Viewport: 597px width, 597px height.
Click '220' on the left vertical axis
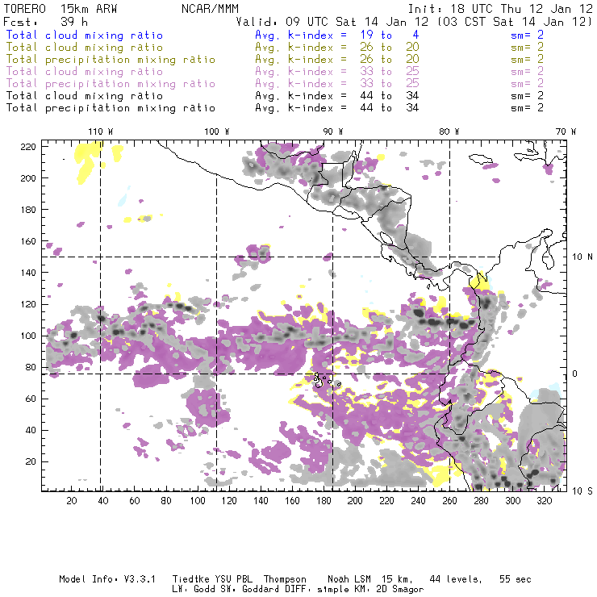coord(28,147)
